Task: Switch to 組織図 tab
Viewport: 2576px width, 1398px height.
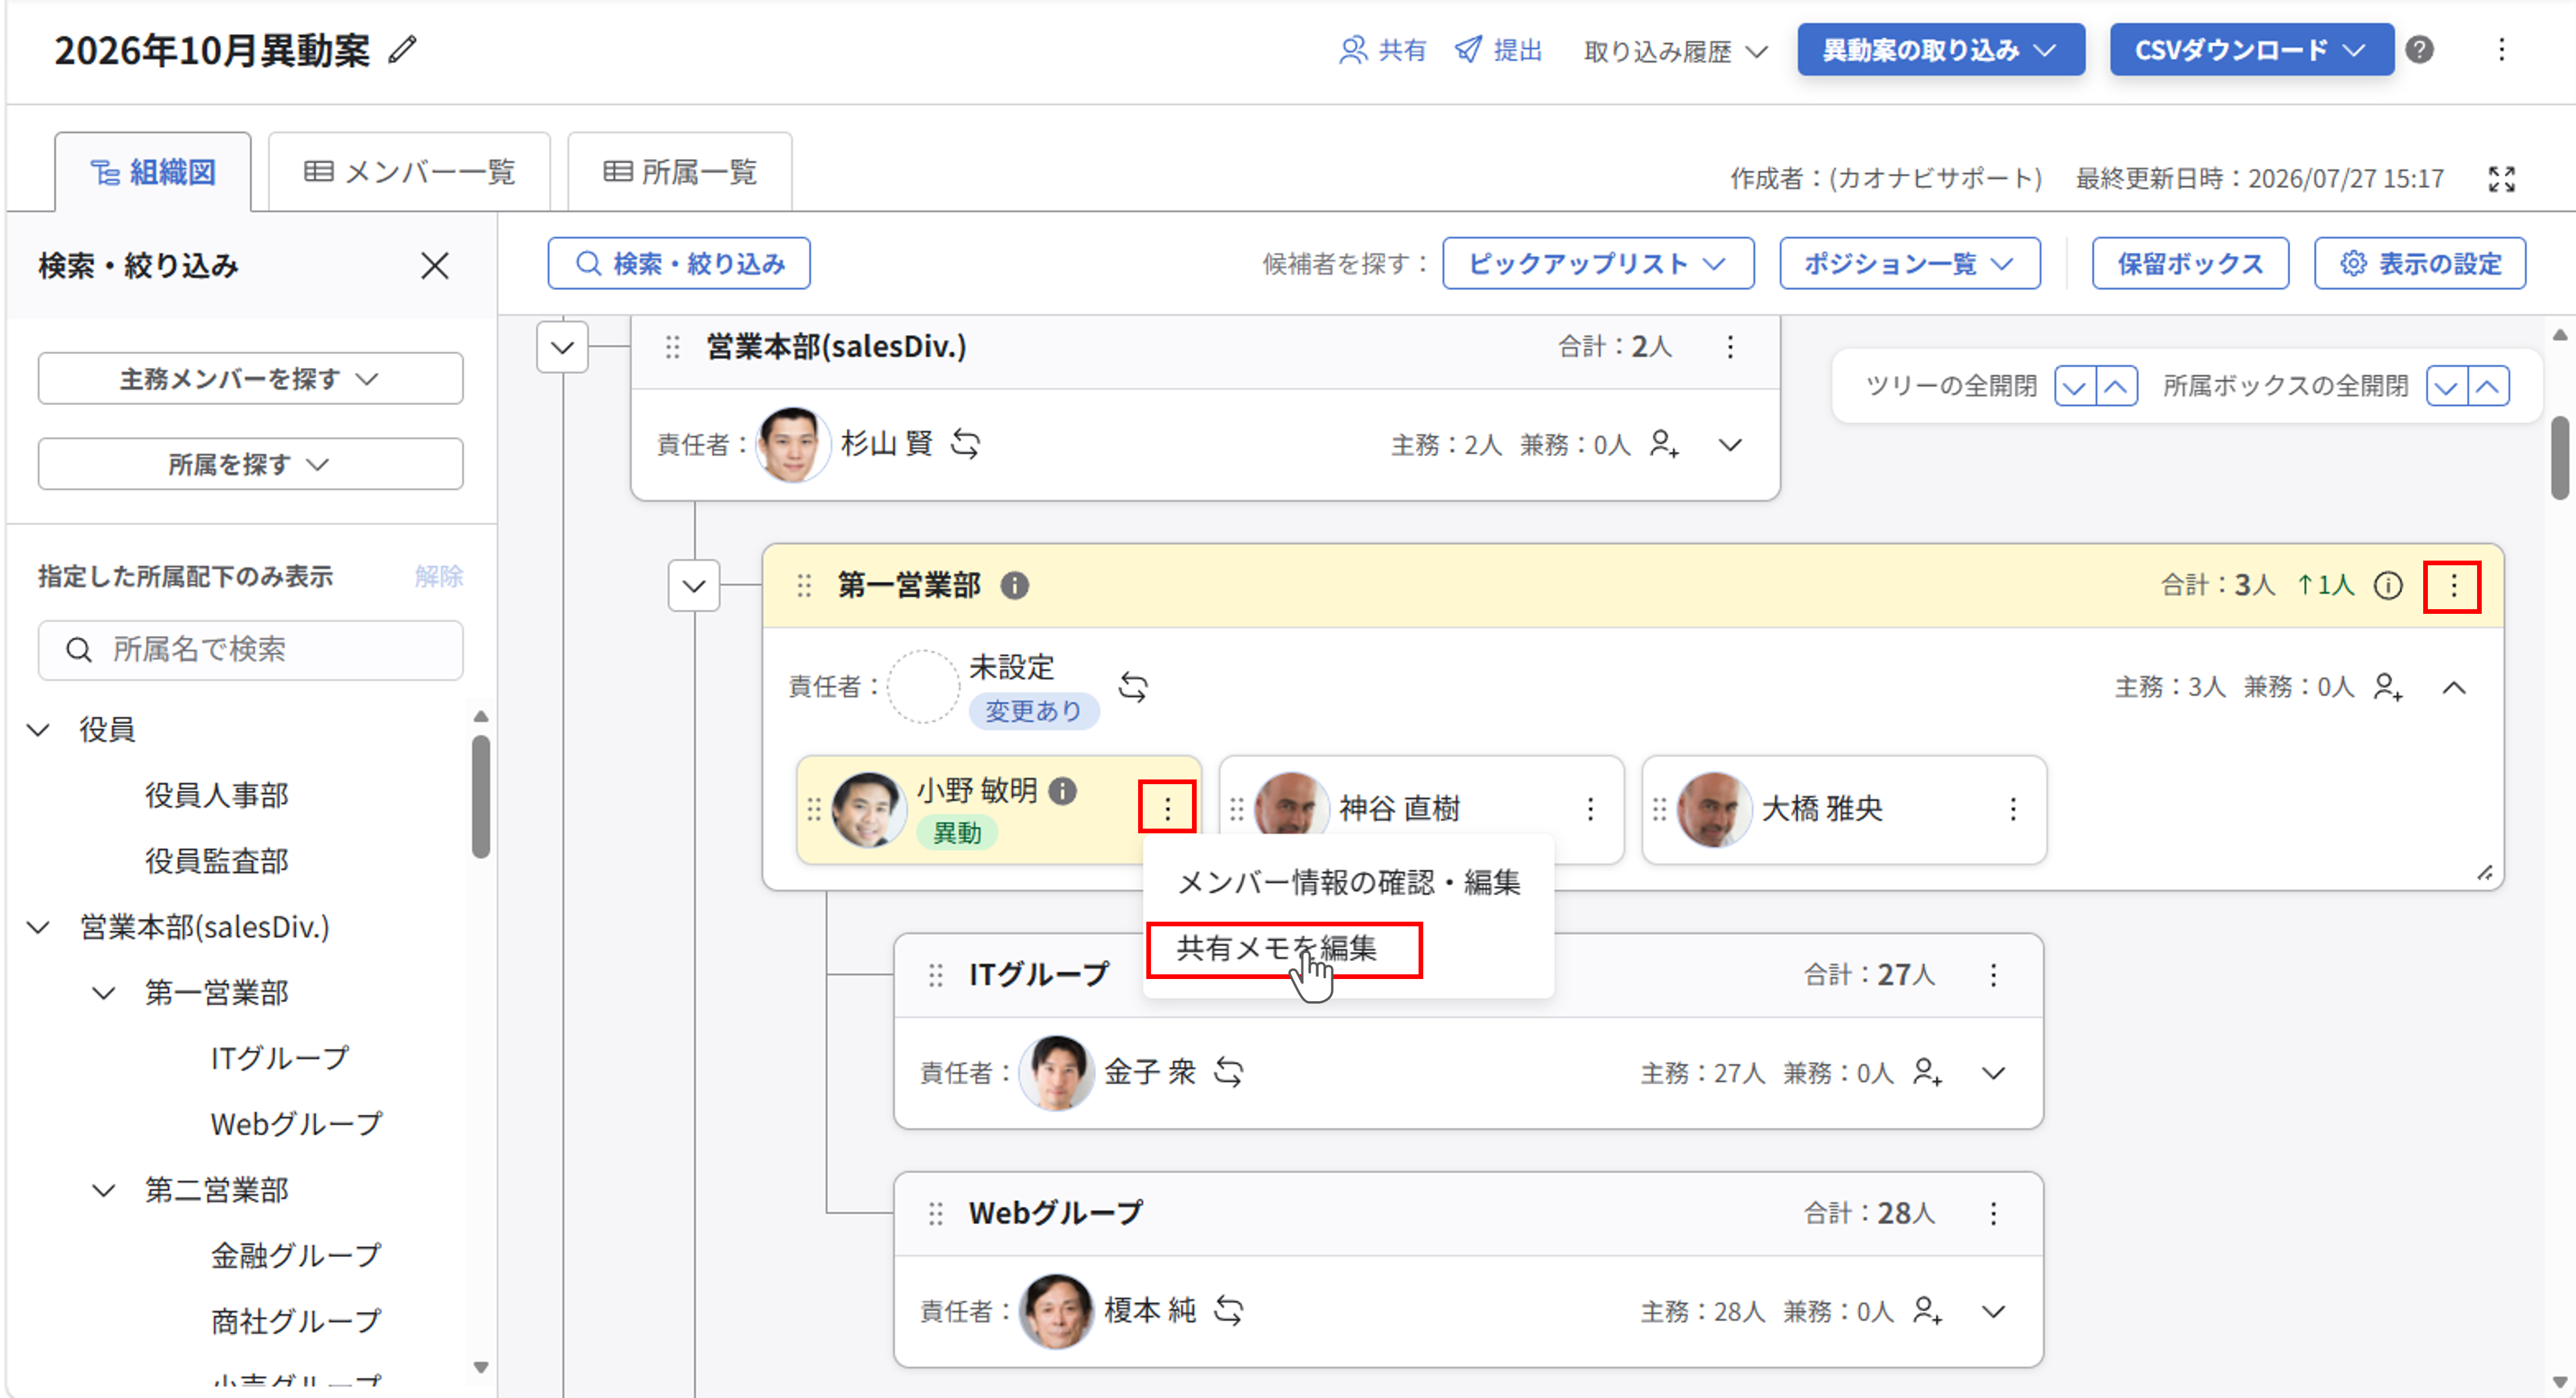Action: coord(153,172)
